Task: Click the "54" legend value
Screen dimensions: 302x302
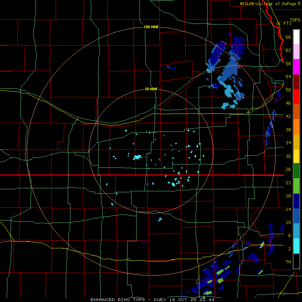Action: pyautogui.click(x=288, y=77)
